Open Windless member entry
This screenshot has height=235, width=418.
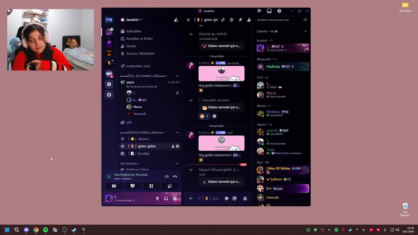point(282,114)
